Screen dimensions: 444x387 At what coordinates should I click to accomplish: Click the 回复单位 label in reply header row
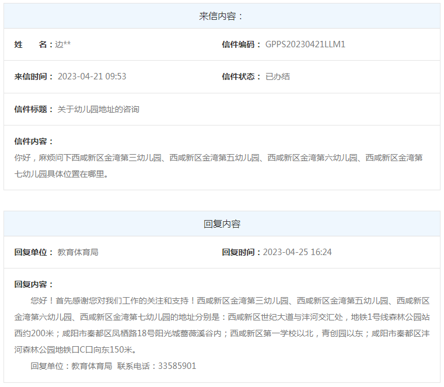tap(33, 252)
